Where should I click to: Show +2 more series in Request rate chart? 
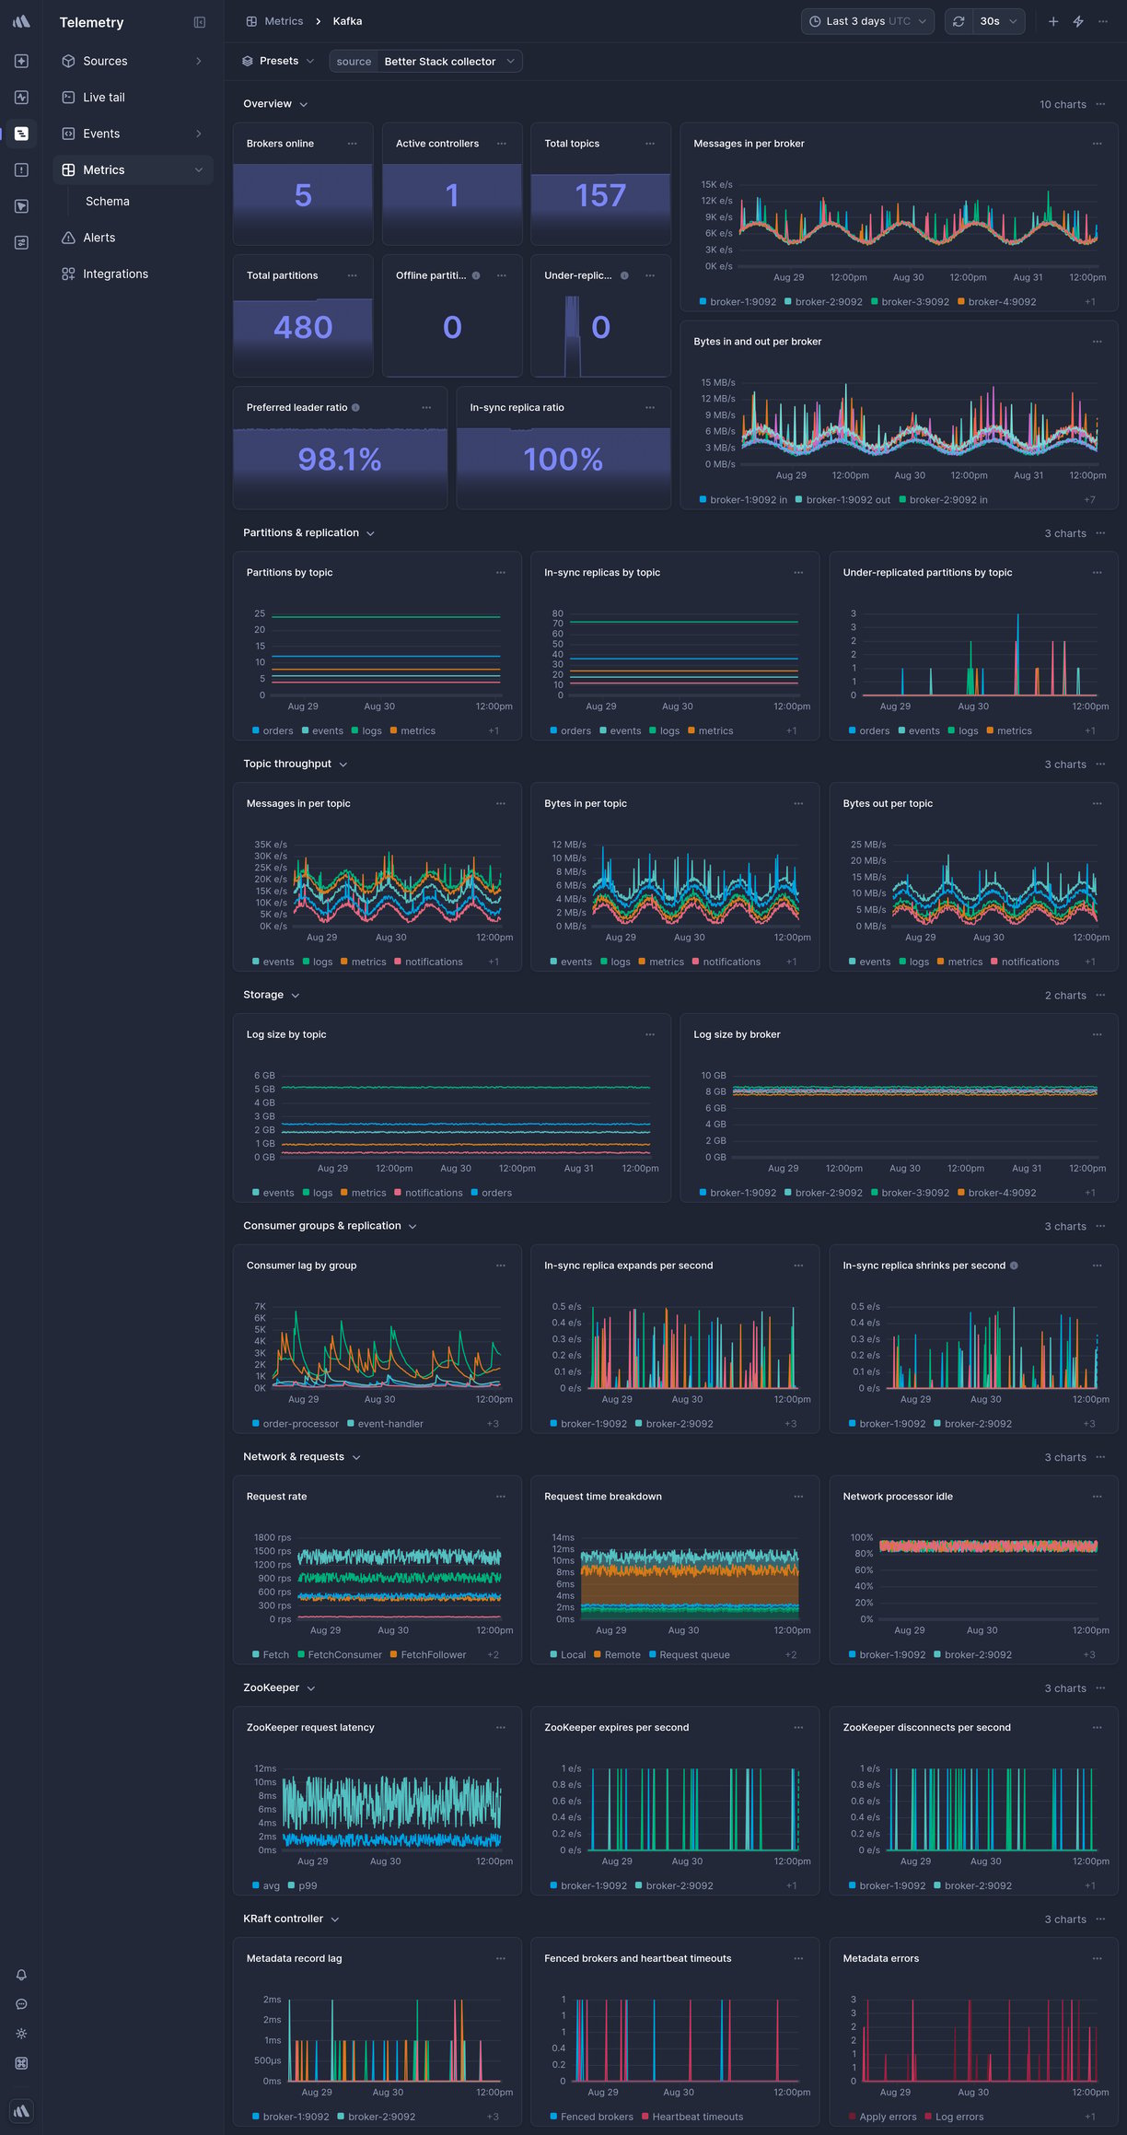pyautogui.click(x=493, y=1655)
